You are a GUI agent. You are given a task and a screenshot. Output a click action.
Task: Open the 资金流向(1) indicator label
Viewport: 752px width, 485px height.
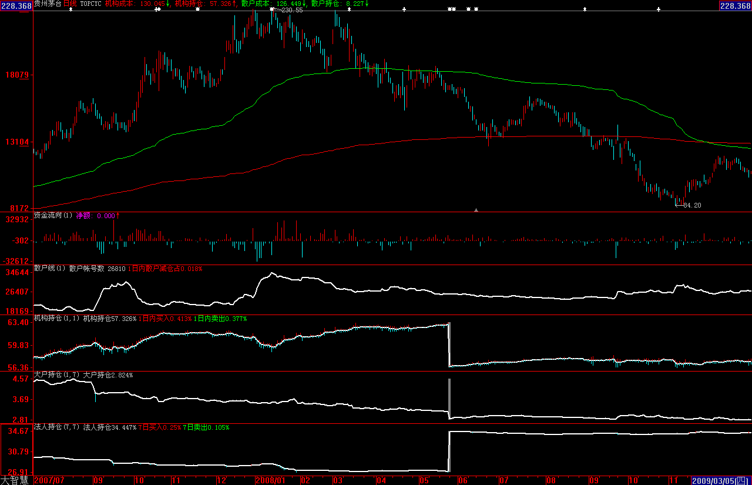(53, 216)
